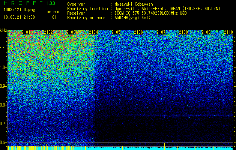Screen dimensions: 236x150
Task: Click the 2102 time marker
Action: [48, 32]
